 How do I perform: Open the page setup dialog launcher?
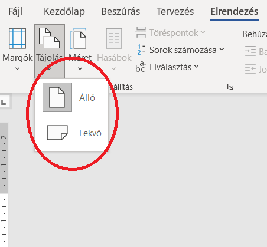click(230, 87)
